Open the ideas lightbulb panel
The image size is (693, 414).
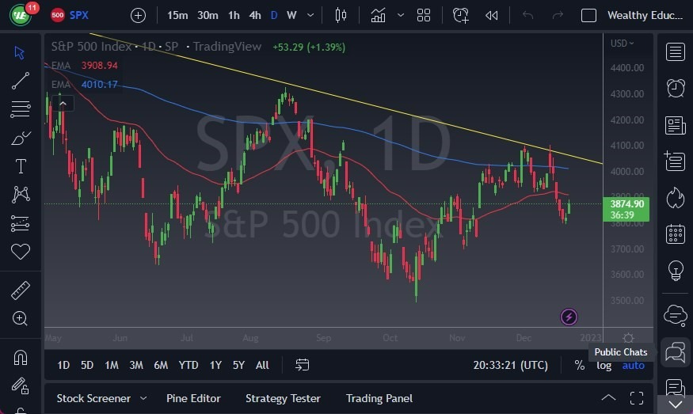point(676,271)
